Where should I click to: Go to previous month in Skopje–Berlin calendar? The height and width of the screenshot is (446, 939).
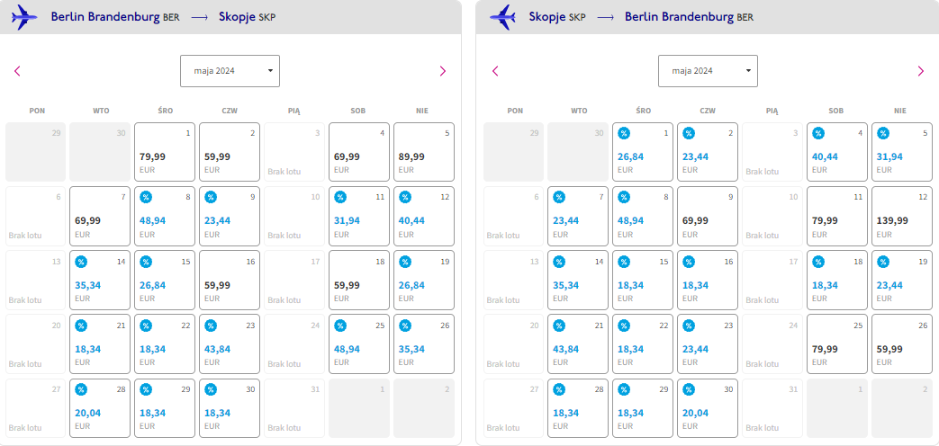495,71
